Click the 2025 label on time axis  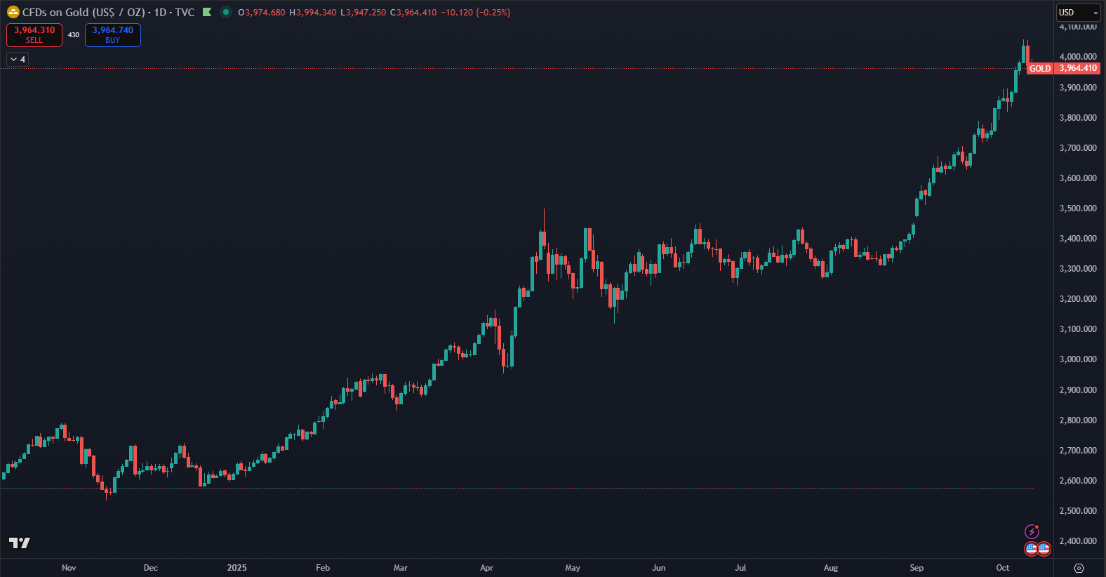click(x=236, y=568)
